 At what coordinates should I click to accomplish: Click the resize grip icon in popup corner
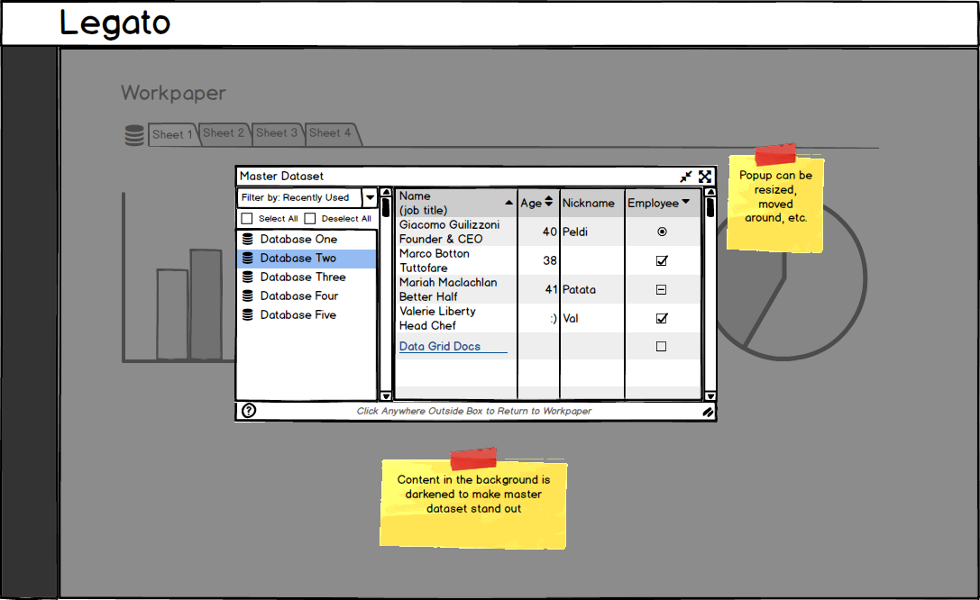coord(708,412)
